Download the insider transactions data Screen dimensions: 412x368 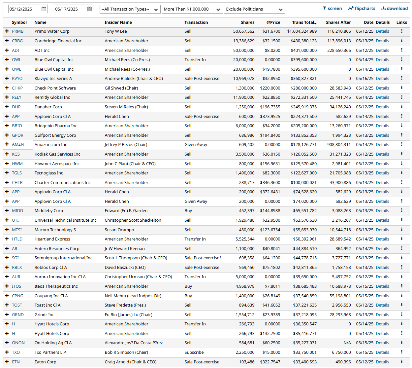coord(395,8)
